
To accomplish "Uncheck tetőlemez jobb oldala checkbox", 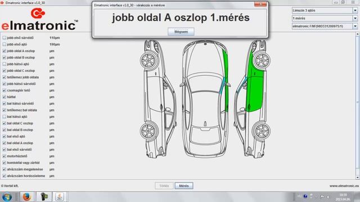I will pyautogui.click(x=4, y=77).
